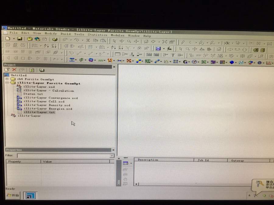The width and height of the screenshot is (274, 205).
Task: Click the new item icon in Project toolbar
Action: pyautogui.click(x=7, y=70)
